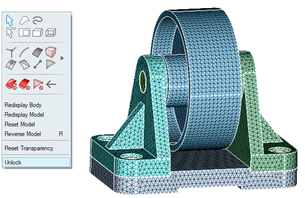Image resolution: width=305 pixels, height=198 pixels.
Task: Set entity filter to red-outlined solid cube
Action: pos(51,52)
